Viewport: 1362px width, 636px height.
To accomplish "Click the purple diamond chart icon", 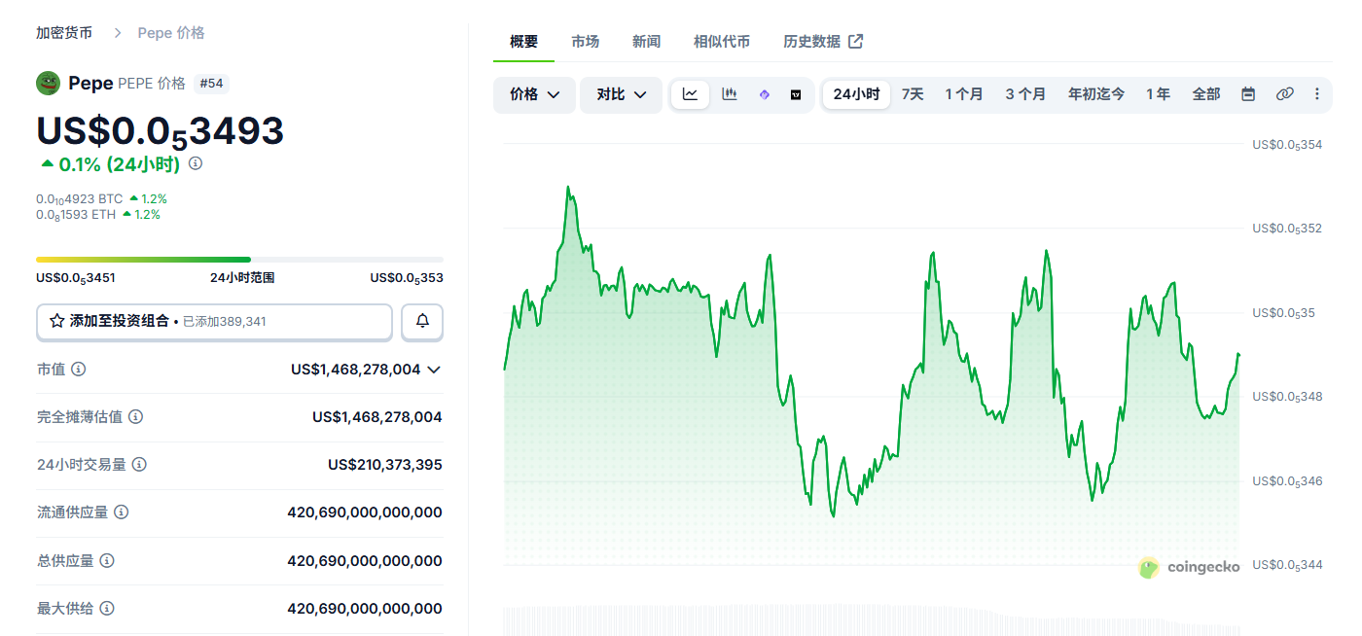I will pos(764,94).
